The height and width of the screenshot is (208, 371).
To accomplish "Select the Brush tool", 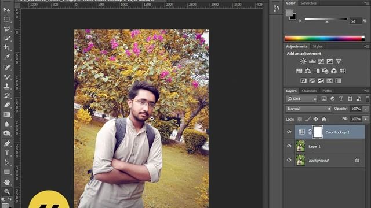I will [7, 77].
